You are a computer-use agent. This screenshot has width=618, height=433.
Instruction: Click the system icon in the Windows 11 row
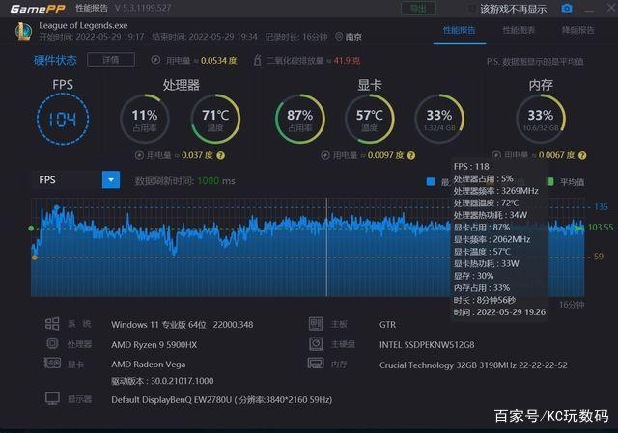(x=52, y=324)
